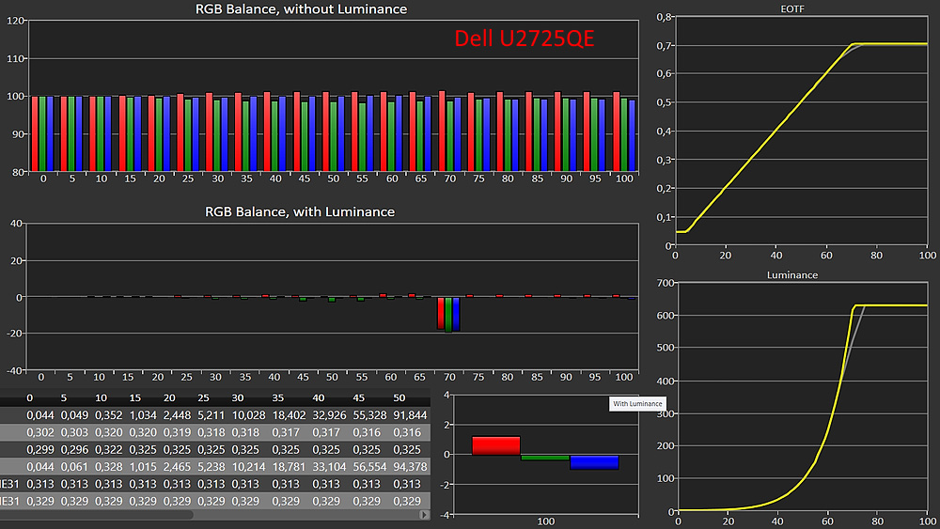Click the "Luminance" chart title
This screenshot has width=940, height=529.
[x=791, y=275]
